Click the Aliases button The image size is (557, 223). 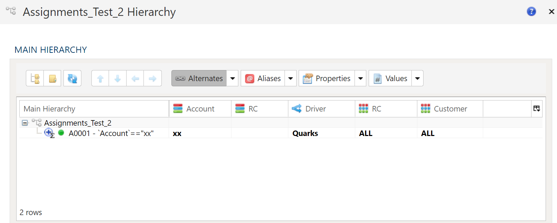tap(263, 78)
